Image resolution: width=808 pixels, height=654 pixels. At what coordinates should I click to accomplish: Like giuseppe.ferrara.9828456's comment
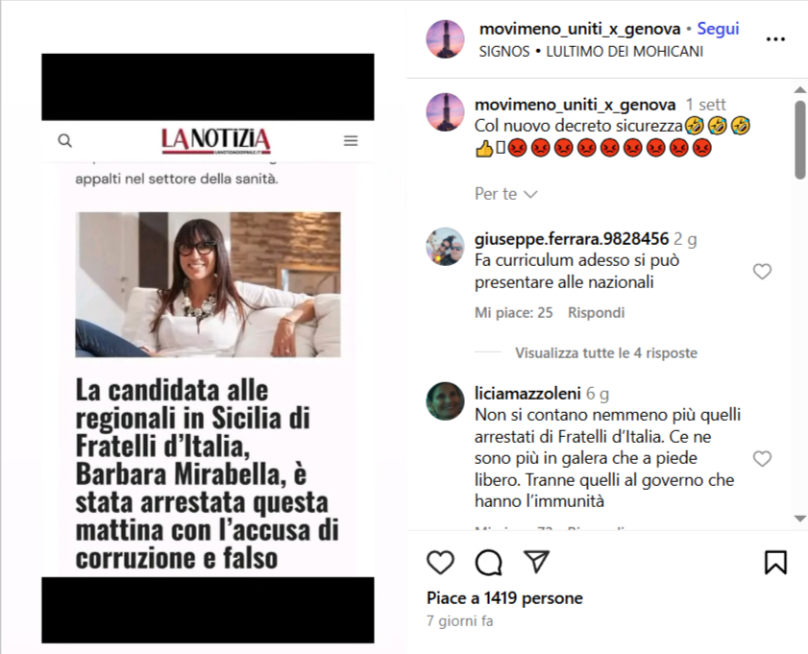(x=762, y=272)
